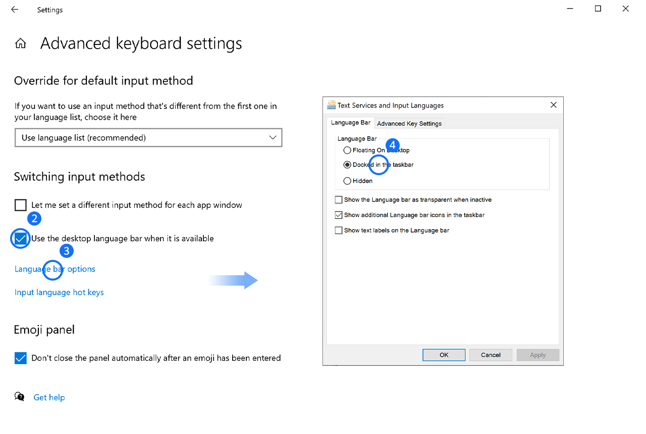This screenshot has height=434, width=646.
Task: Enable Show text labels on Language bar
Action: tap(339, 230)
